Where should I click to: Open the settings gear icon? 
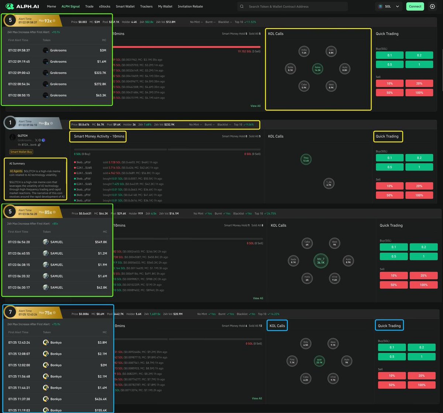pos(432,6)
